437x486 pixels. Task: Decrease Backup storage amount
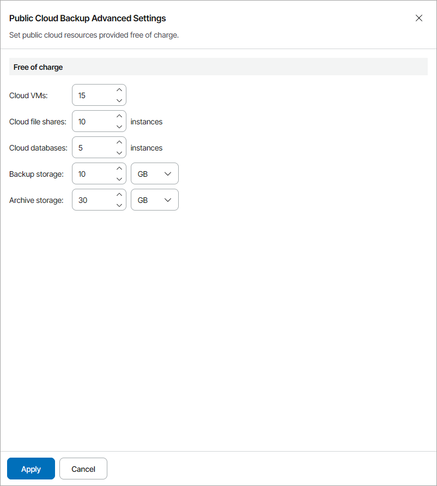[x=119, y=179]
